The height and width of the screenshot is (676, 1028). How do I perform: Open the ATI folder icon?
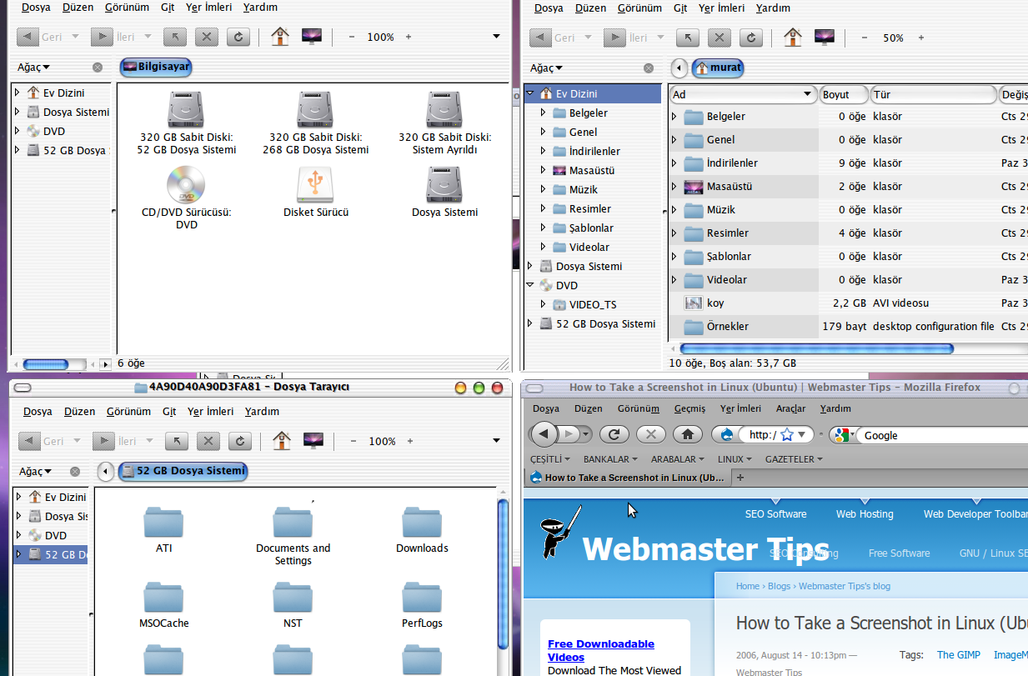pyautogui.click(x=163, y=522)
